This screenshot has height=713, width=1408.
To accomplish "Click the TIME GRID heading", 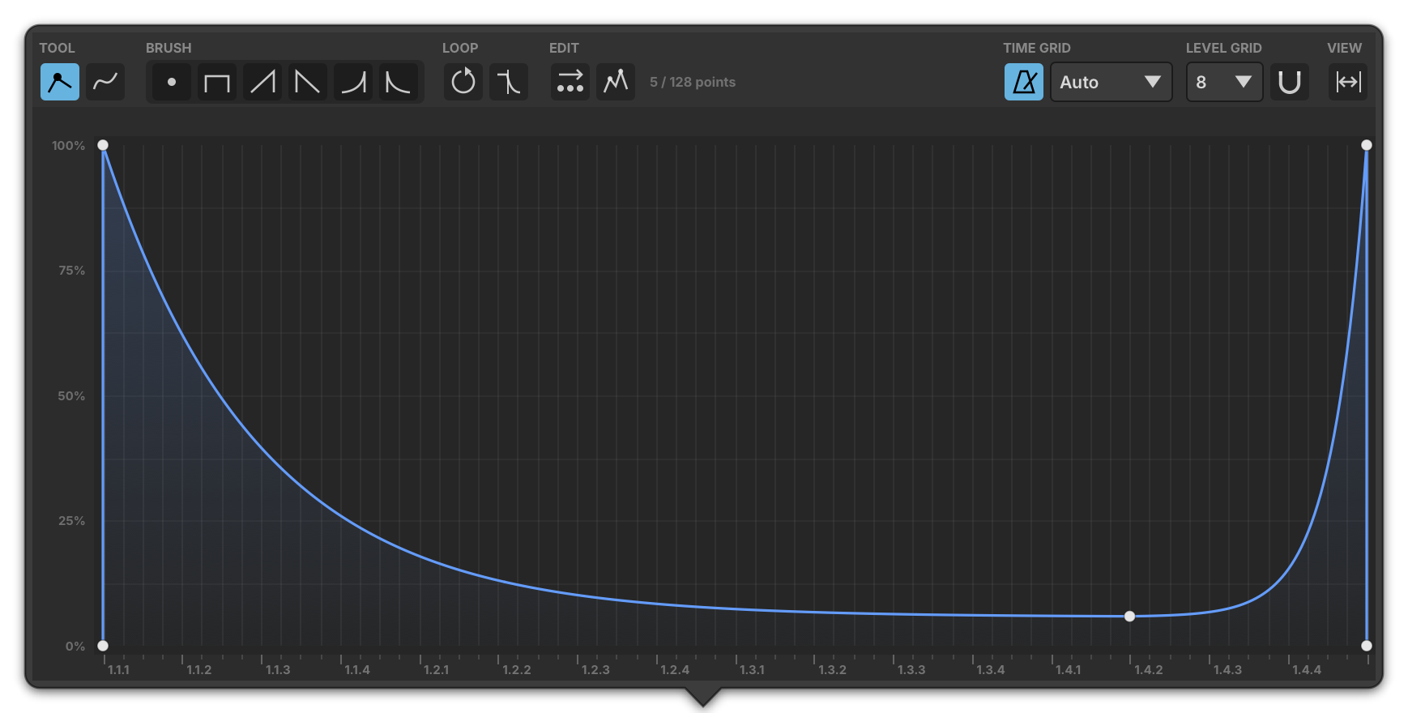I will (x=1037, y=48).
